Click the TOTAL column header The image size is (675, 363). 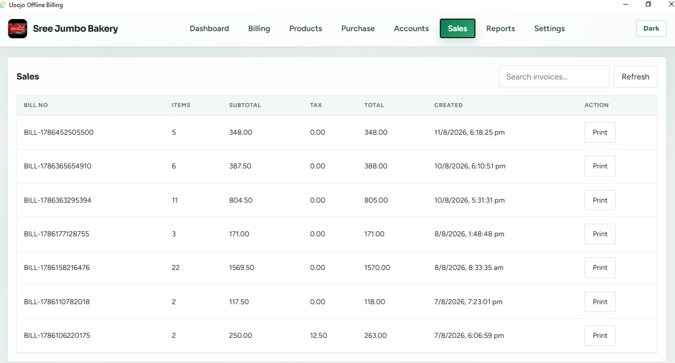pyautogui.click(x=374, y=105)
